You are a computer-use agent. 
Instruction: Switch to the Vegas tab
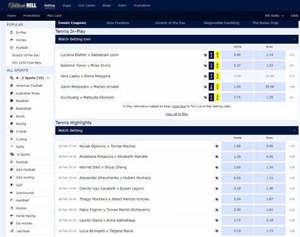66,6
